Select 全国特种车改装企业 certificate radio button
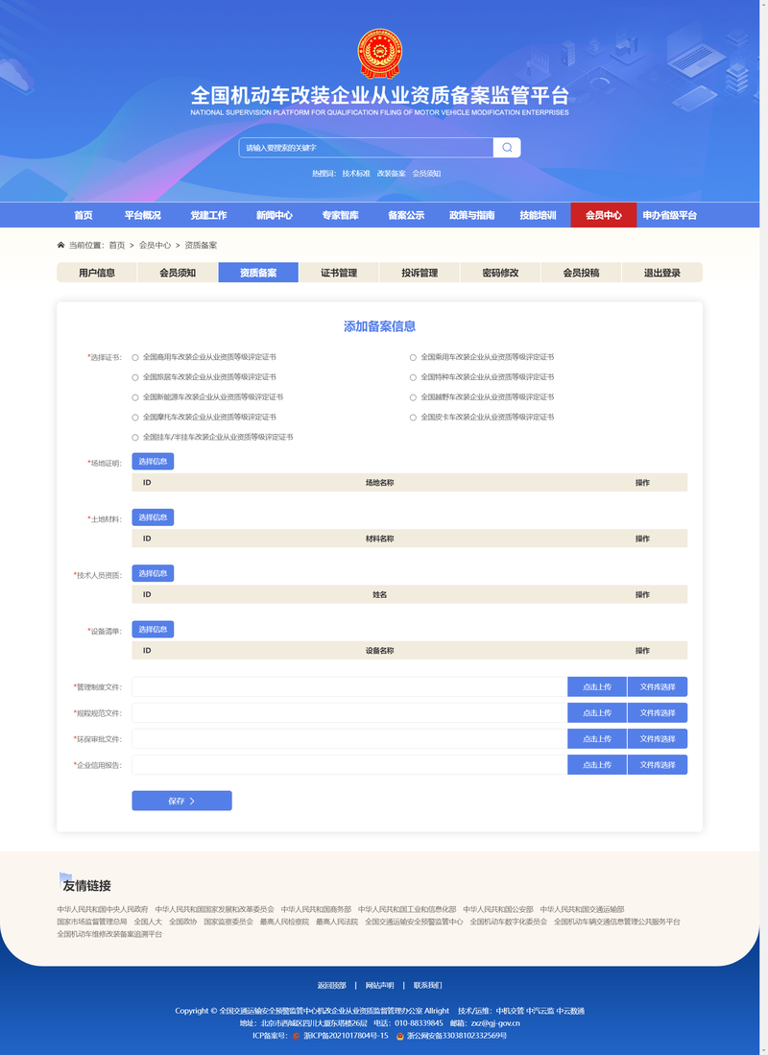This screenshot has height=1055, width=768. coord(413,377)
